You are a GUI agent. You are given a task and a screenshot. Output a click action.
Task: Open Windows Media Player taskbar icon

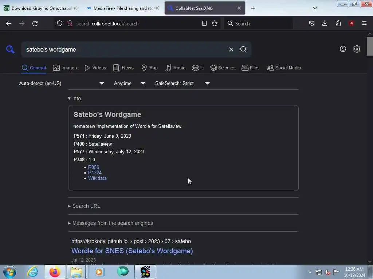[99, 272]
